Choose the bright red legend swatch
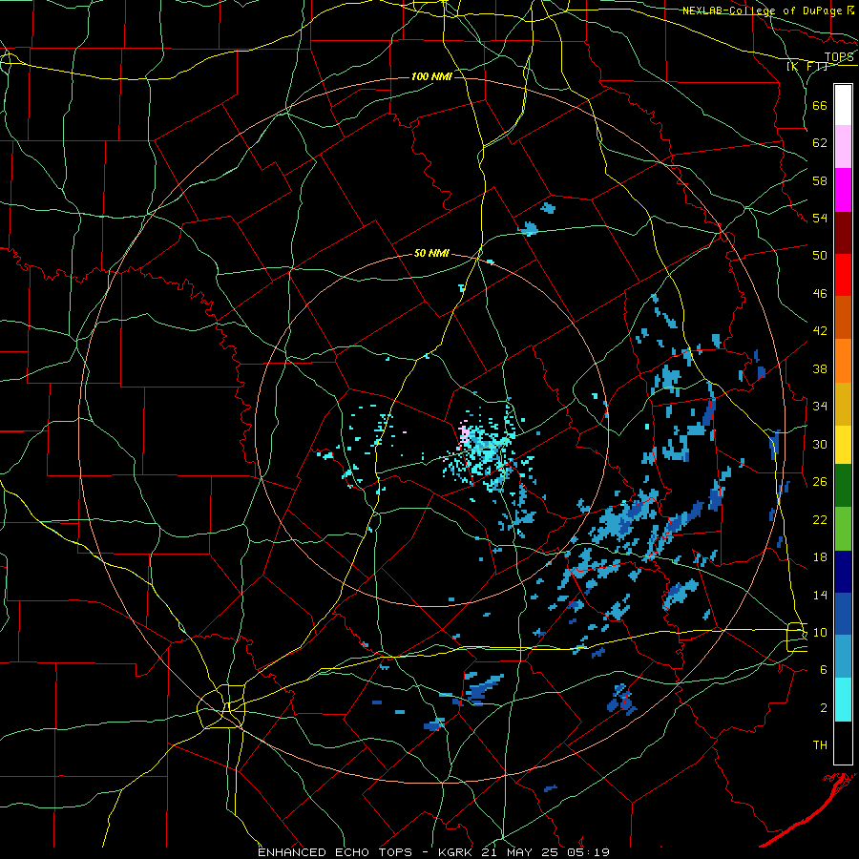Image resolution: width=859 pixels, height=859 pixels. [x=843, y=275]
